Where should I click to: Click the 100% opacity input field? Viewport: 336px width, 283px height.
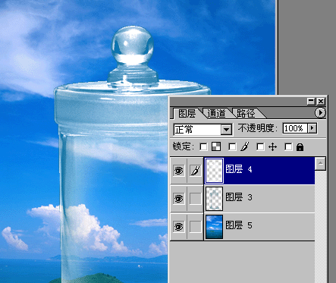(x=295, y=128)
